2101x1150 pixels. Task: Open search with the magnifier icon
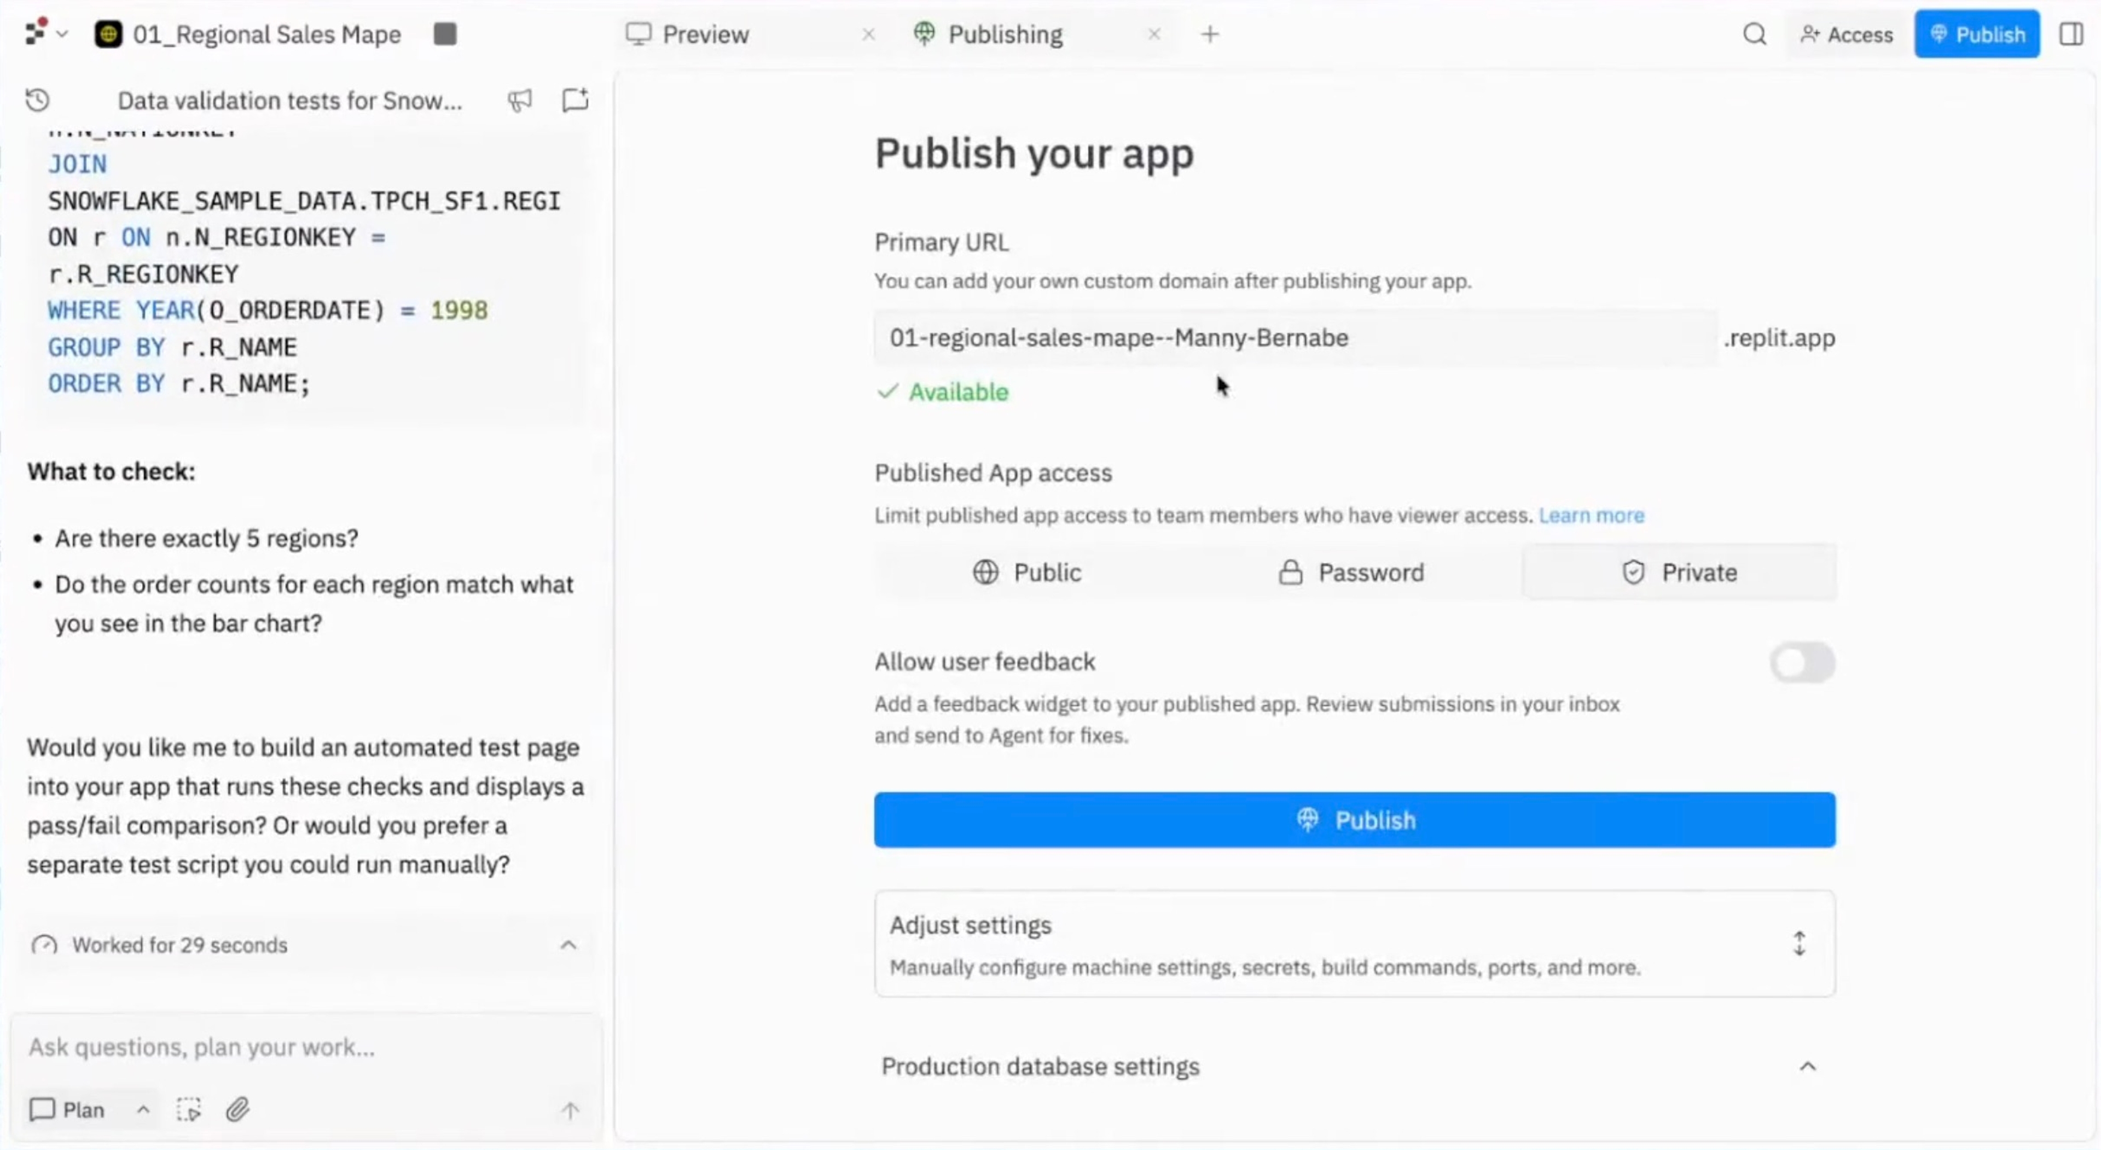point(1754,34)
